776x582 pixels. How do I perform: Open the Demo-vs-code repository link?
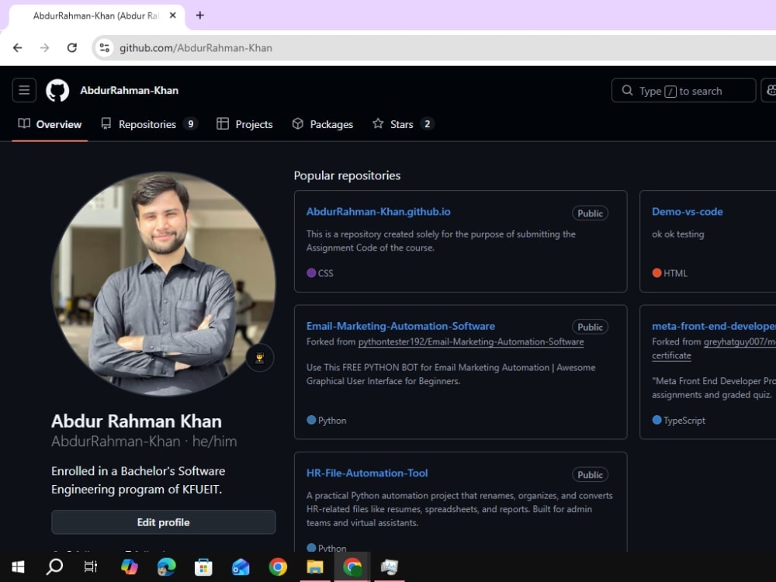coord(688,212)
